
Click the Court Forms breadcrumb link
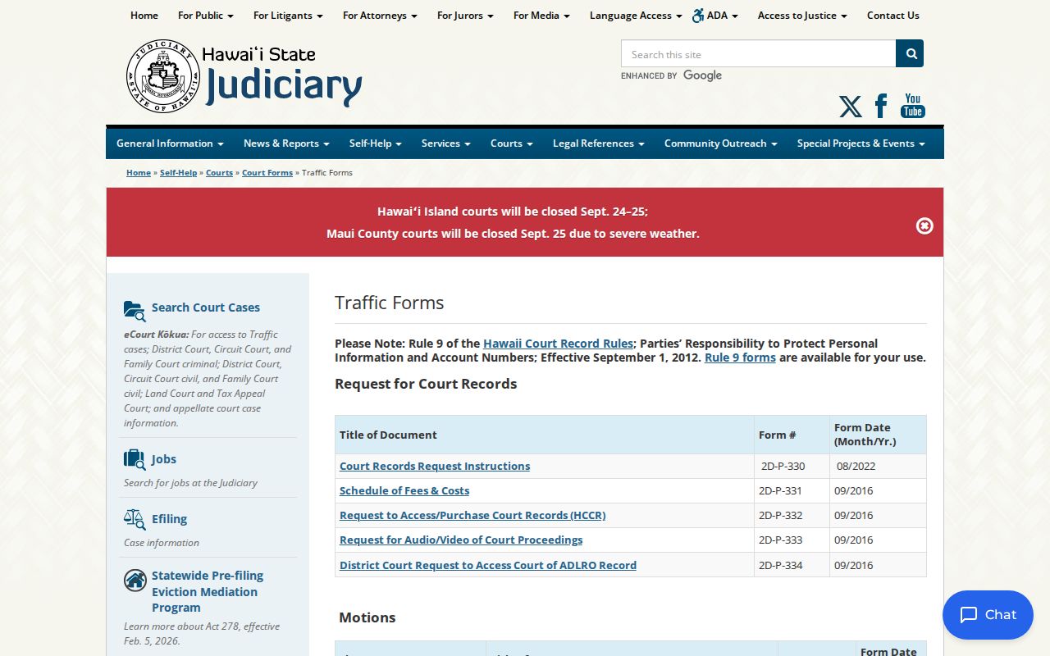pos(267,173)
